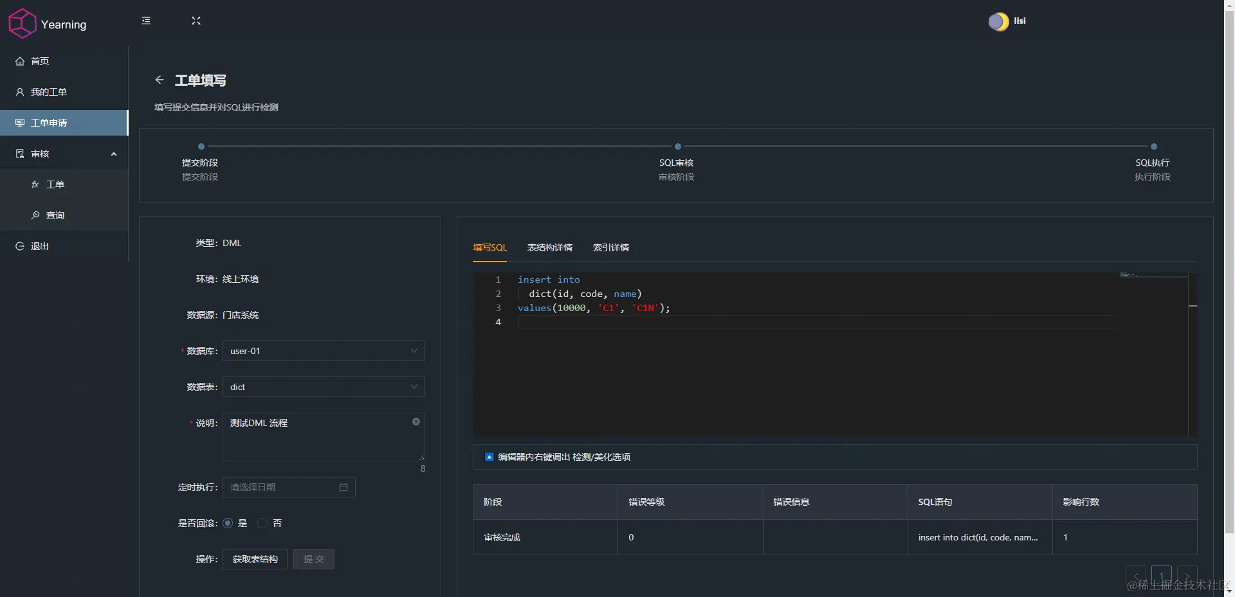Click the 提交 submit button
Viewport: 1235px width, 597px height.
click(x=314, y=559)
